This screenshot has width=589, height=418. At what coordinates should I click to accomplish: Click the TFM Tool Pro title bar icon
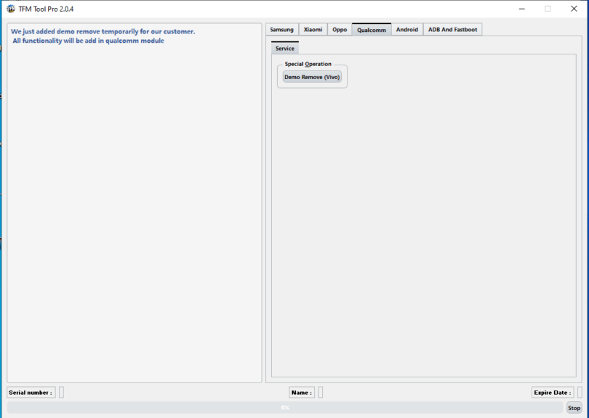pyautogui.click(x=11, y=9)
